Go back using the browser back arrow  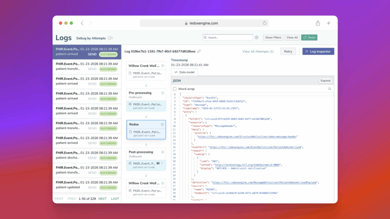click(82, 23)
